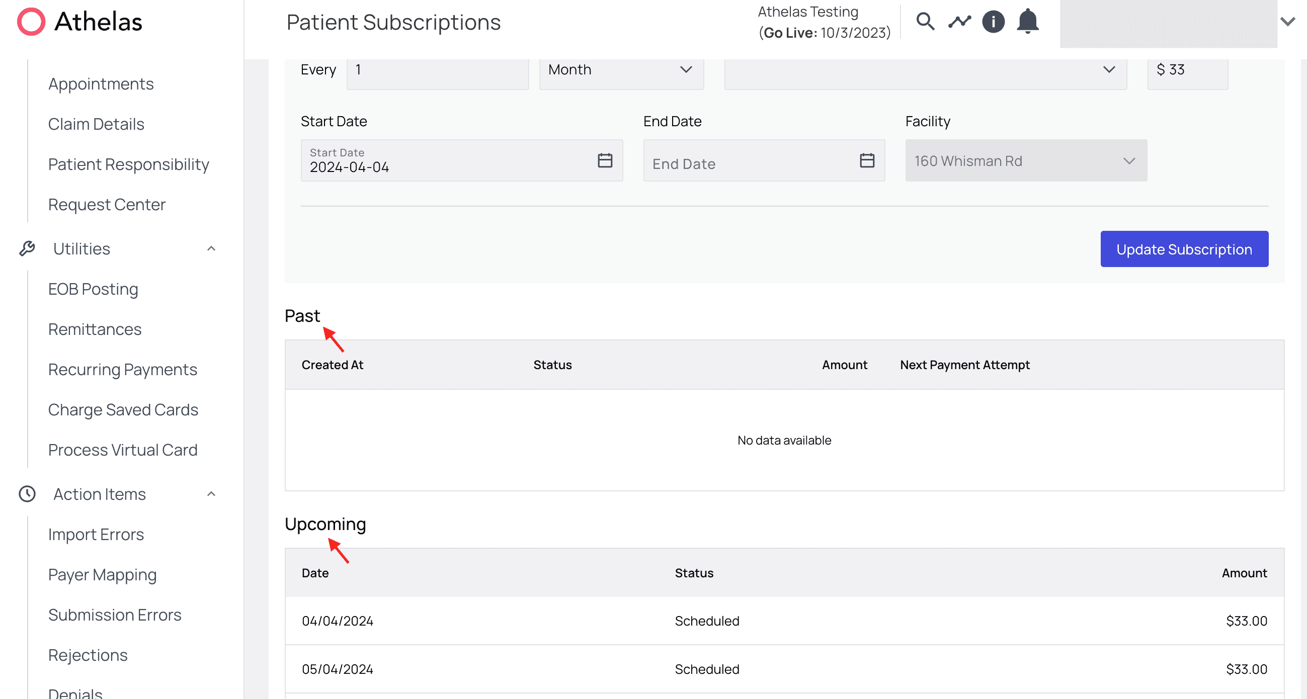Click the info circle icon
This screenshot has height=699, width=1307.
(x=994, y=22)
